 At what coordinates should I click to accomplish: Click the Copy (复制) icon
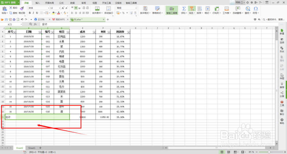point(11,13)
